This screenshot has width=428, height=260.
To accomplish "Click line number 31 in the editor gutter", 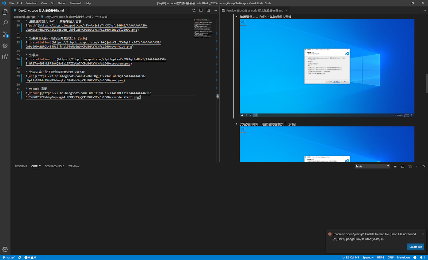I will coord(18,89).
